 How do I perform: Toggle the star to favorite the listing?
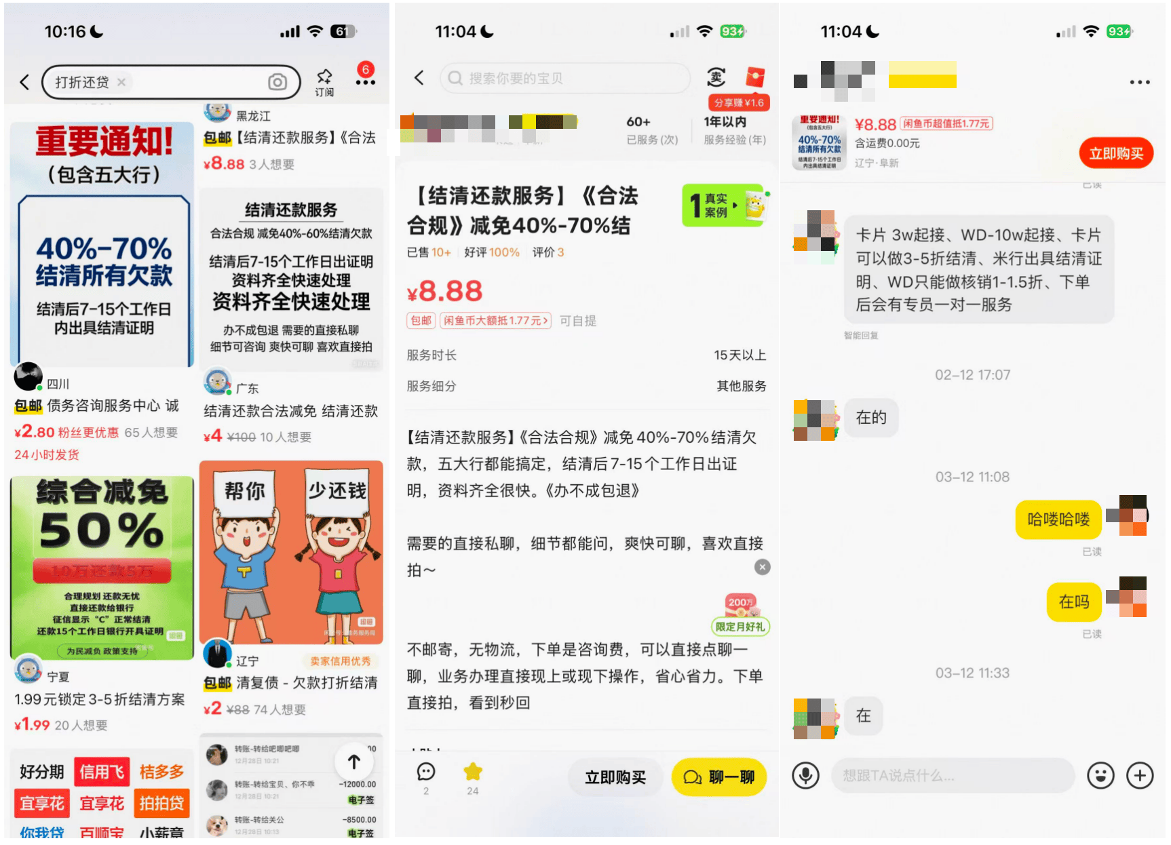[473, 773]
